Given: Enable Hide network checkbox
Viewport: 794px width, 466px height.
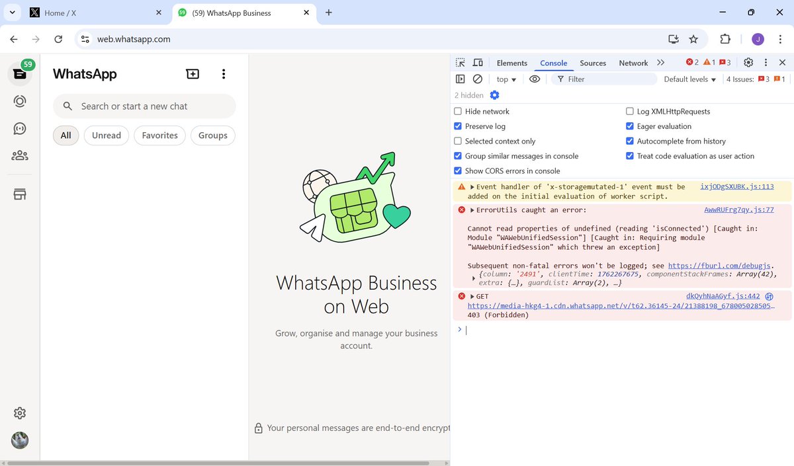Looking at the screenshot, I should click(458, 112).
